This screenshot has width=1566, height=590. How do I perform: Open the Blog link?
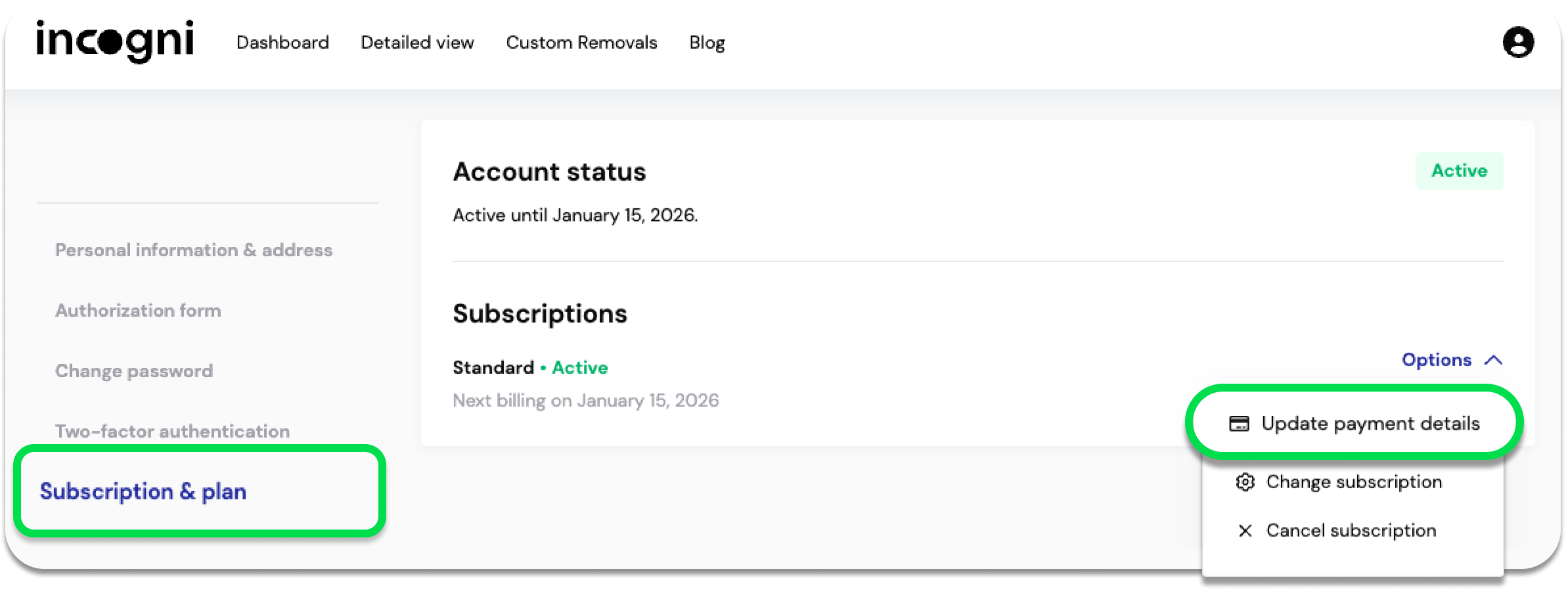pyautogui.click(x=707, y=43)
